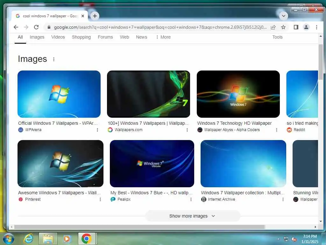Close the 'cool windows 7 wallpaper' tab
Screen dimensions: 326x245
(83, 16)
